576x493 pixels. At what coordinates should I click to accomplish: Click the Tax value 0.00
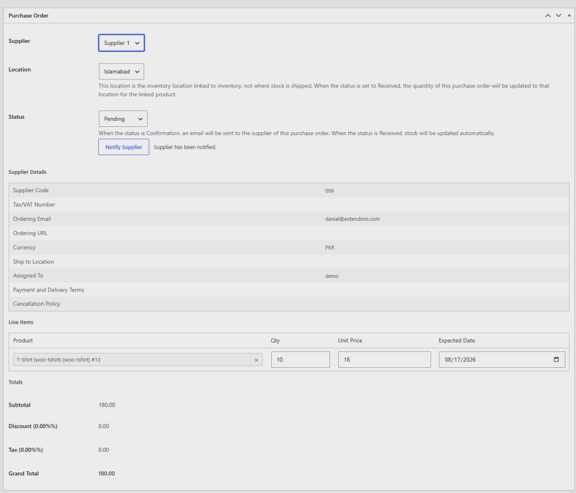pos(104,450)
